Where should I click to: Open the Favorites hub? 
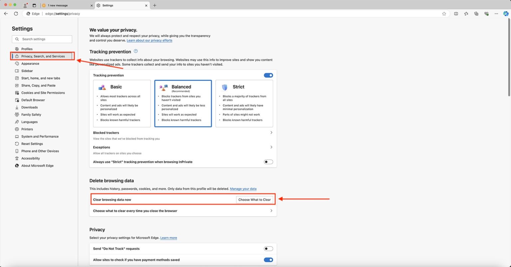pos(466,14)
